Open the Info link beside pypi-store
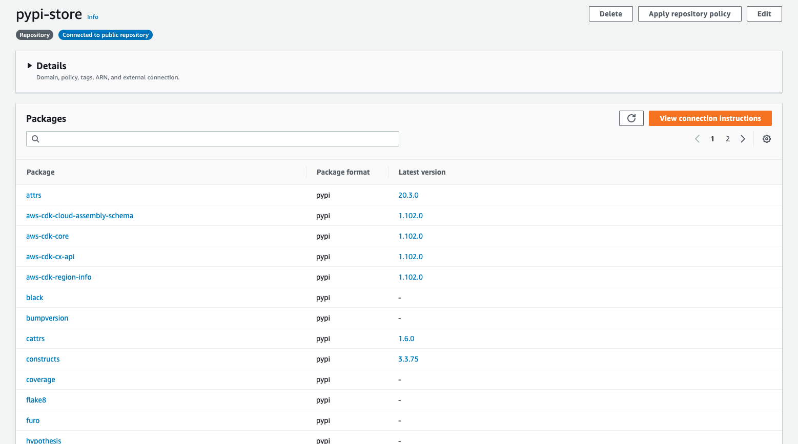Viewport: 798px width, 444px height. click(x=93, y=17)
